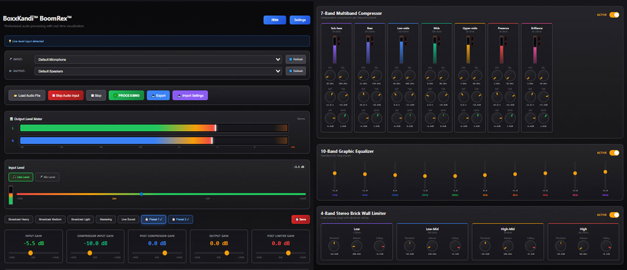Select Line Level input mode

tap(21, 177)
